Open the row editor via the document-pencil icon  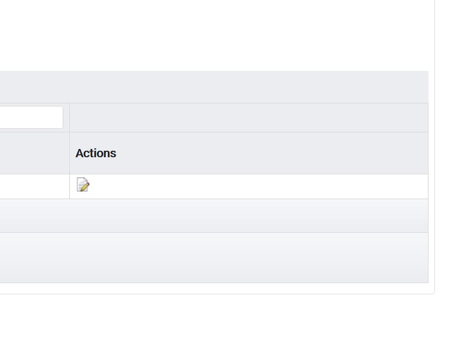click(83, 184)
